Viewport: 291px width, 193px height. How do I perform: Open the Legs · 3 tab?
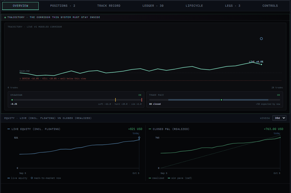(x=233, y=6)
